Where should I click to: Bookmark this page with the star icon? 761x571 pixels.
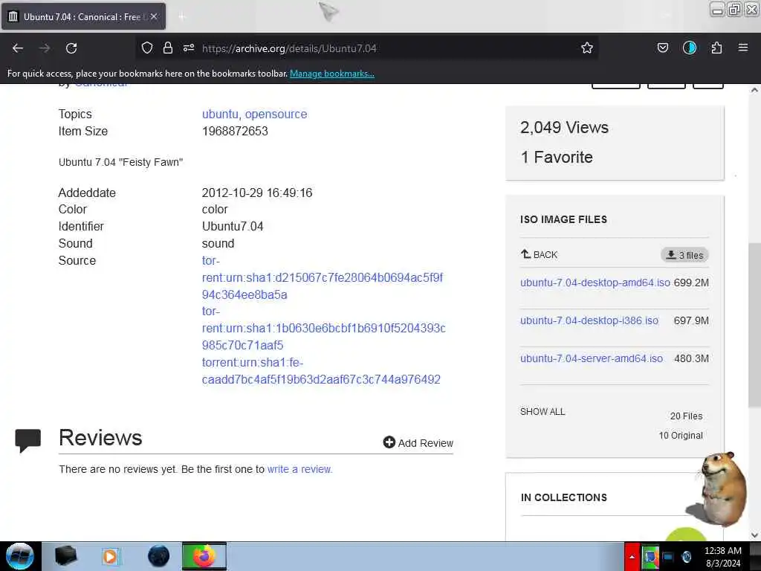[587, 48]
